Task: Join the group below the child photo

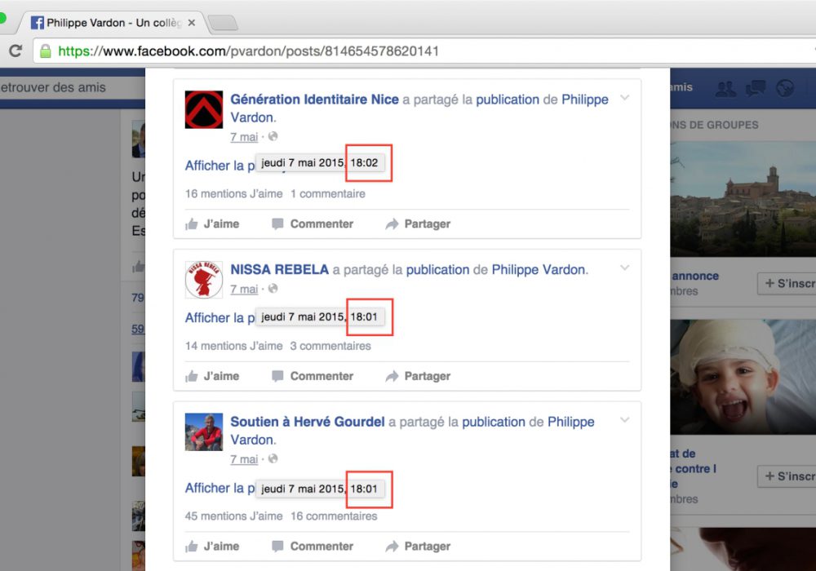Action: 787,476
